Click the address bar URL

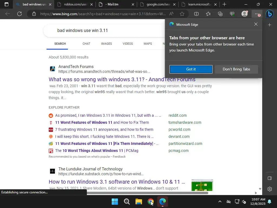point(103,14)
